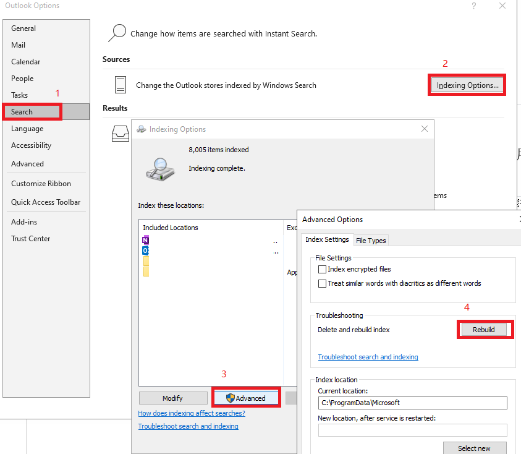Close the Indexing Options dialog

pos(425,129)
